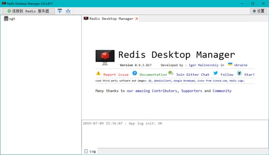Click the large Redis monitor logo

(x=105, y=58)
